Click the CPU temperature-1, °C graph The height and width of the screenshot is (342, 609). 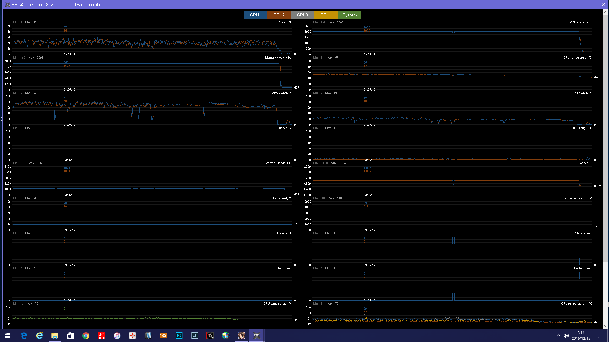[452, 318]
